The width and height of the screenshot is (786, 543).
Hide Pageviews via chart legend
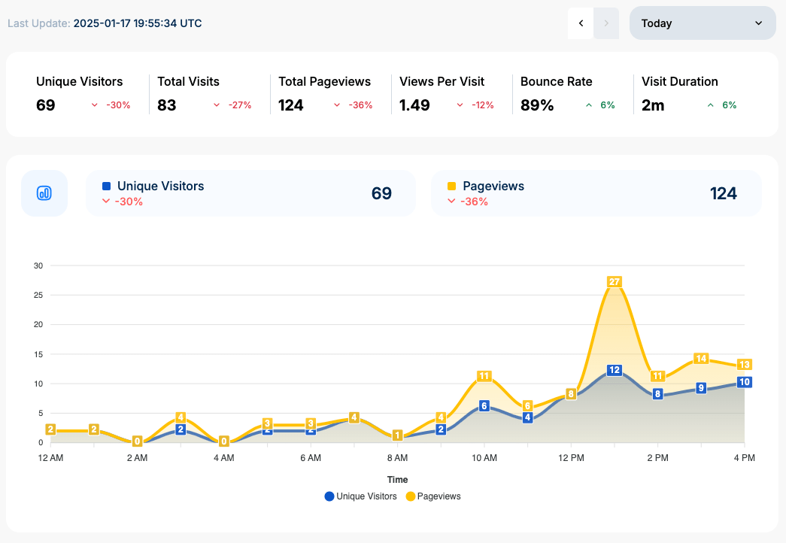[x=432, y=496]
